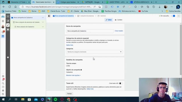Open the account profile avatar in sidebar

[x=3, y=27]
